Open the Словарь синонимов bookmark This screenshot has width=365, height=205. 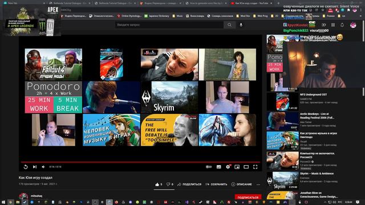(x=220, y=16)
